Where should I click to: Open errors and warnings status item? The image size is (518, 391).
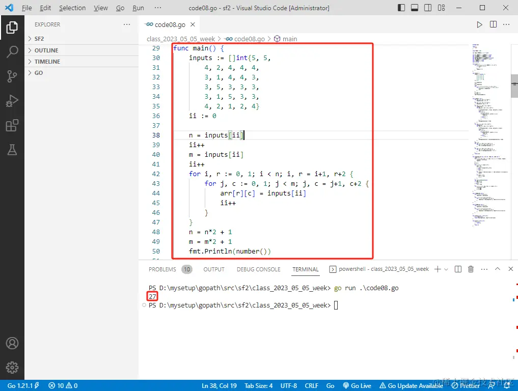(x=63, y=386)
